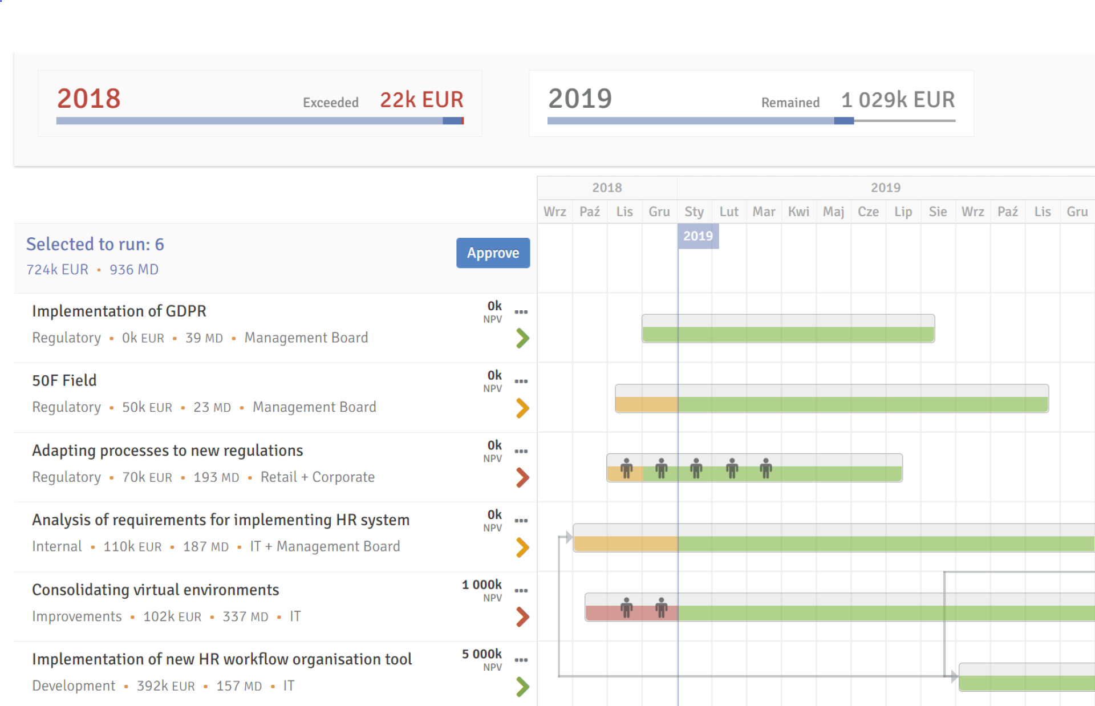
Task: Click the Sty month header in timeline
Action: coord(694,212)
